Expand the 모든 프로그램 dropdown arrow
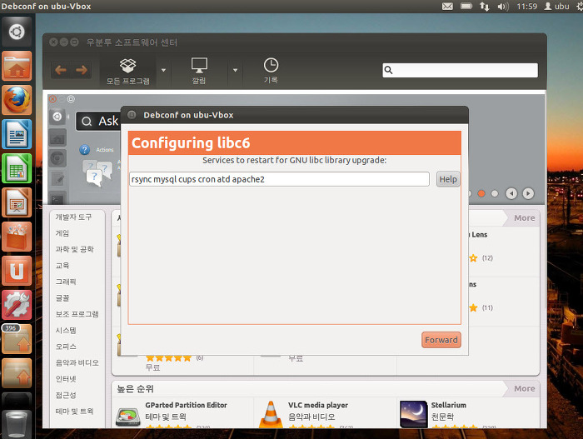Image resolution: width=583 pixels, height=439 pixels. 163,71
